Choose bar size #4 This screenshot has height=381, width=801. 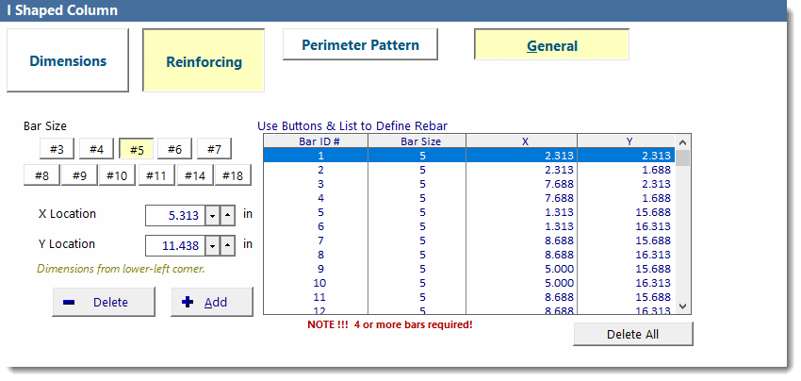point(96,149)
